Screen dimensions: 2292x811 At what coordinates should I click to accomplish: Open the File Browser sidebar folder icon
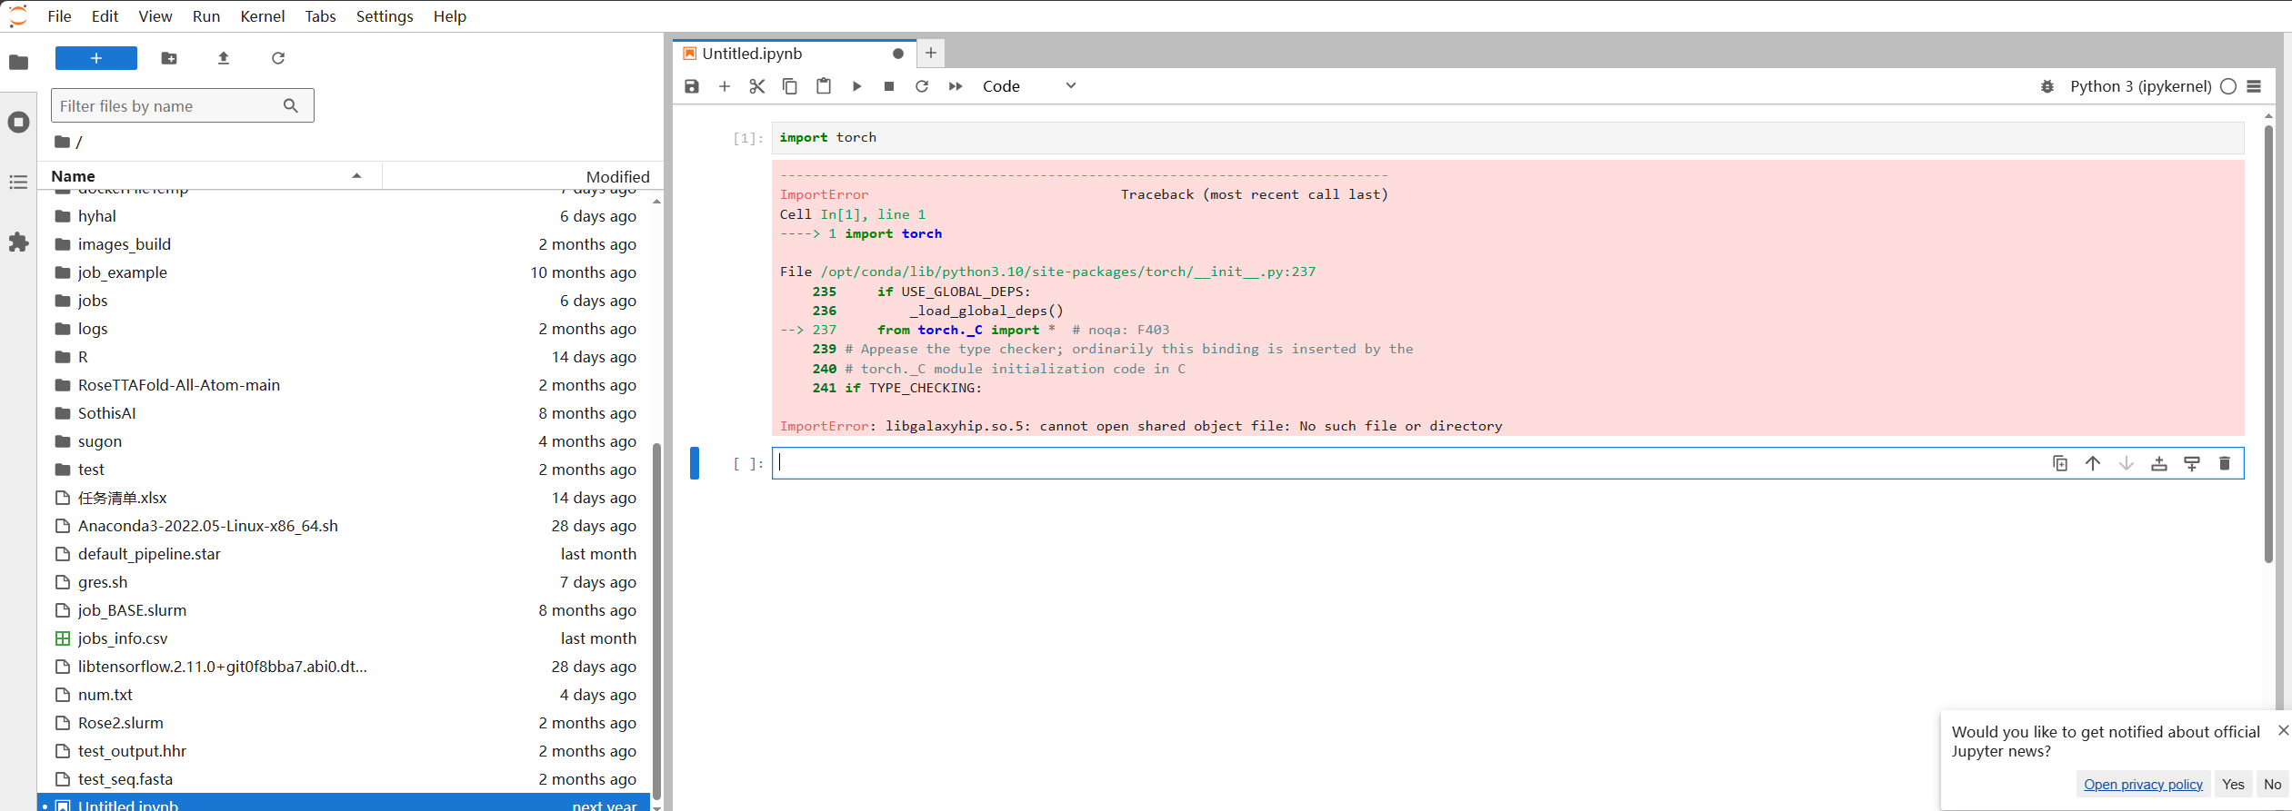[x=18, y=62]
